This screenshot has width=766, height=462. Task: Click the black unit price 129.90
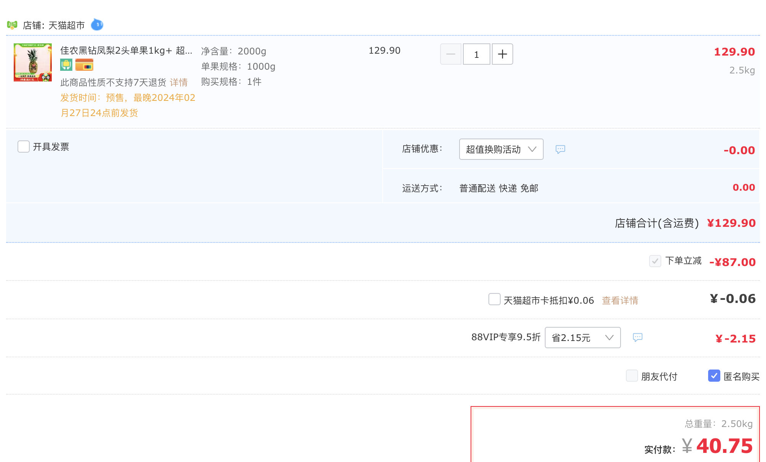[385, 51]
